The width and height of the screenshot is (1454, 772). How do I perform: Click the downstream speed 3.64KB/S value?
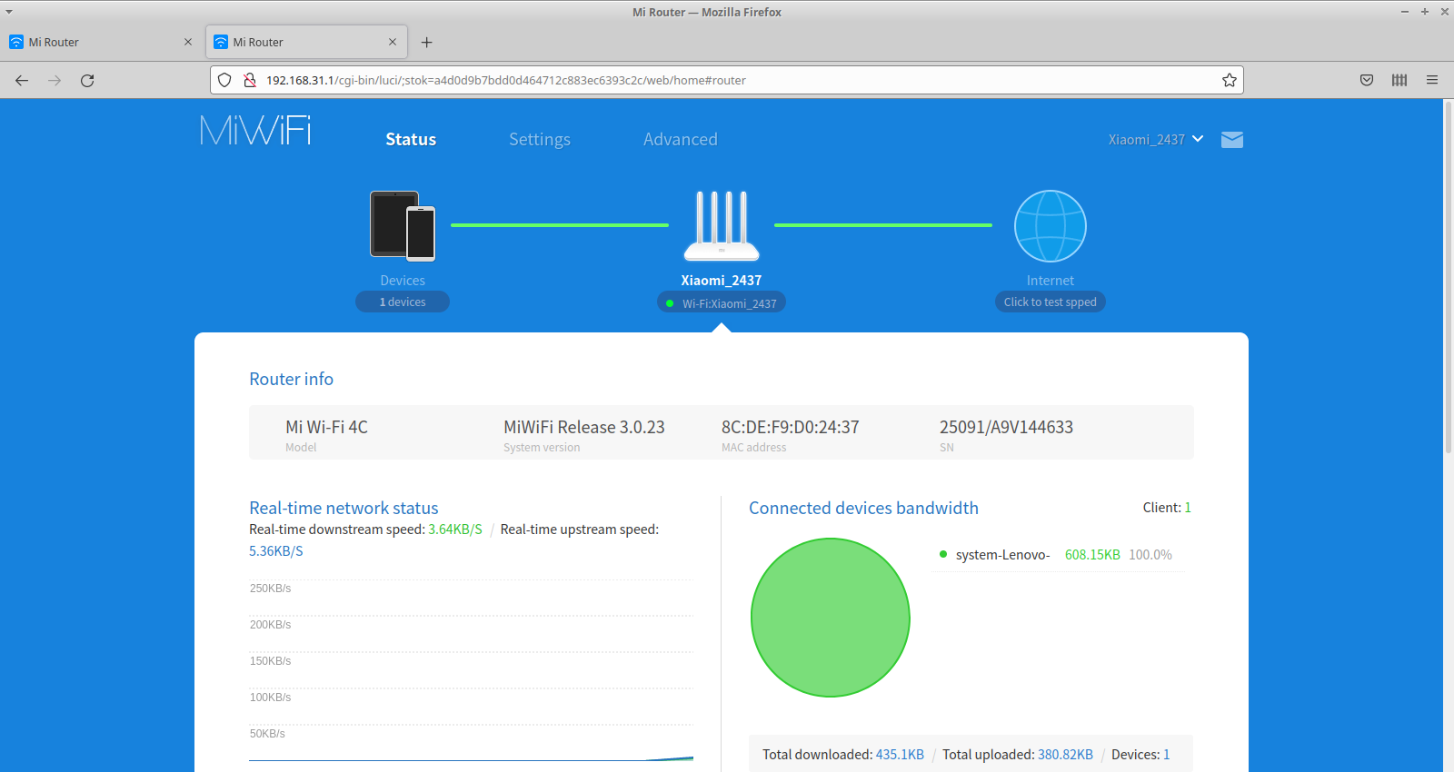[455, 530]
